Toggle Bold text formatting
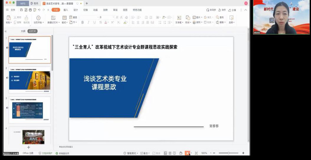The image size is (311, 160). click(82, 22)
